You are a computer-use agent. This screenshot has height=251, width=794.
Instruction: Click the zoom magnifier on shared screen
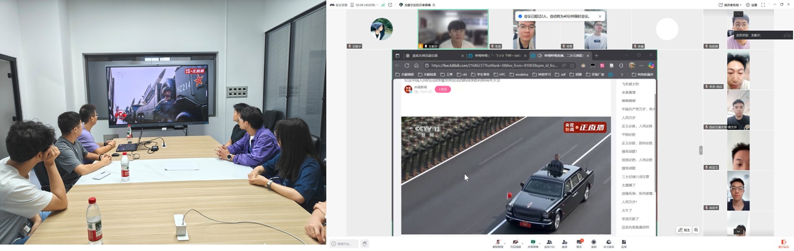(696, 230)
